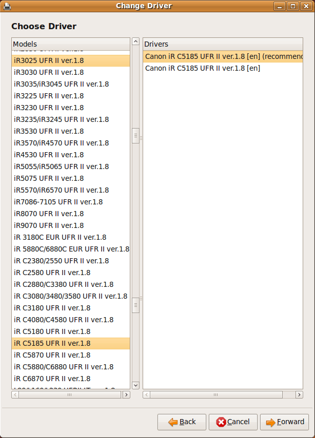This screenshot has height=438, width=315.
Task: Choose iR3235/iR3245 UFR II ver.1.8
Action: click(x=71, y=119)
